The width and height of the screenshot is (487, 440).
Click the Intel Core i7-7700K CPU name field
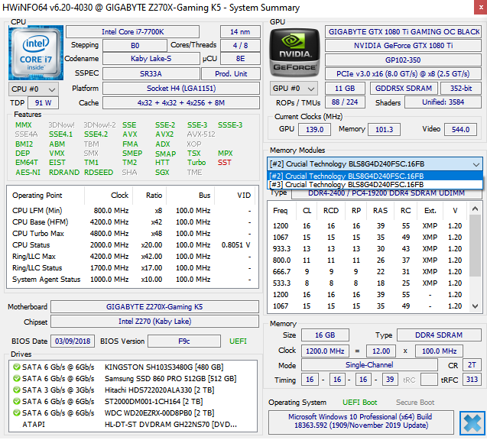[x=132, y=32]
